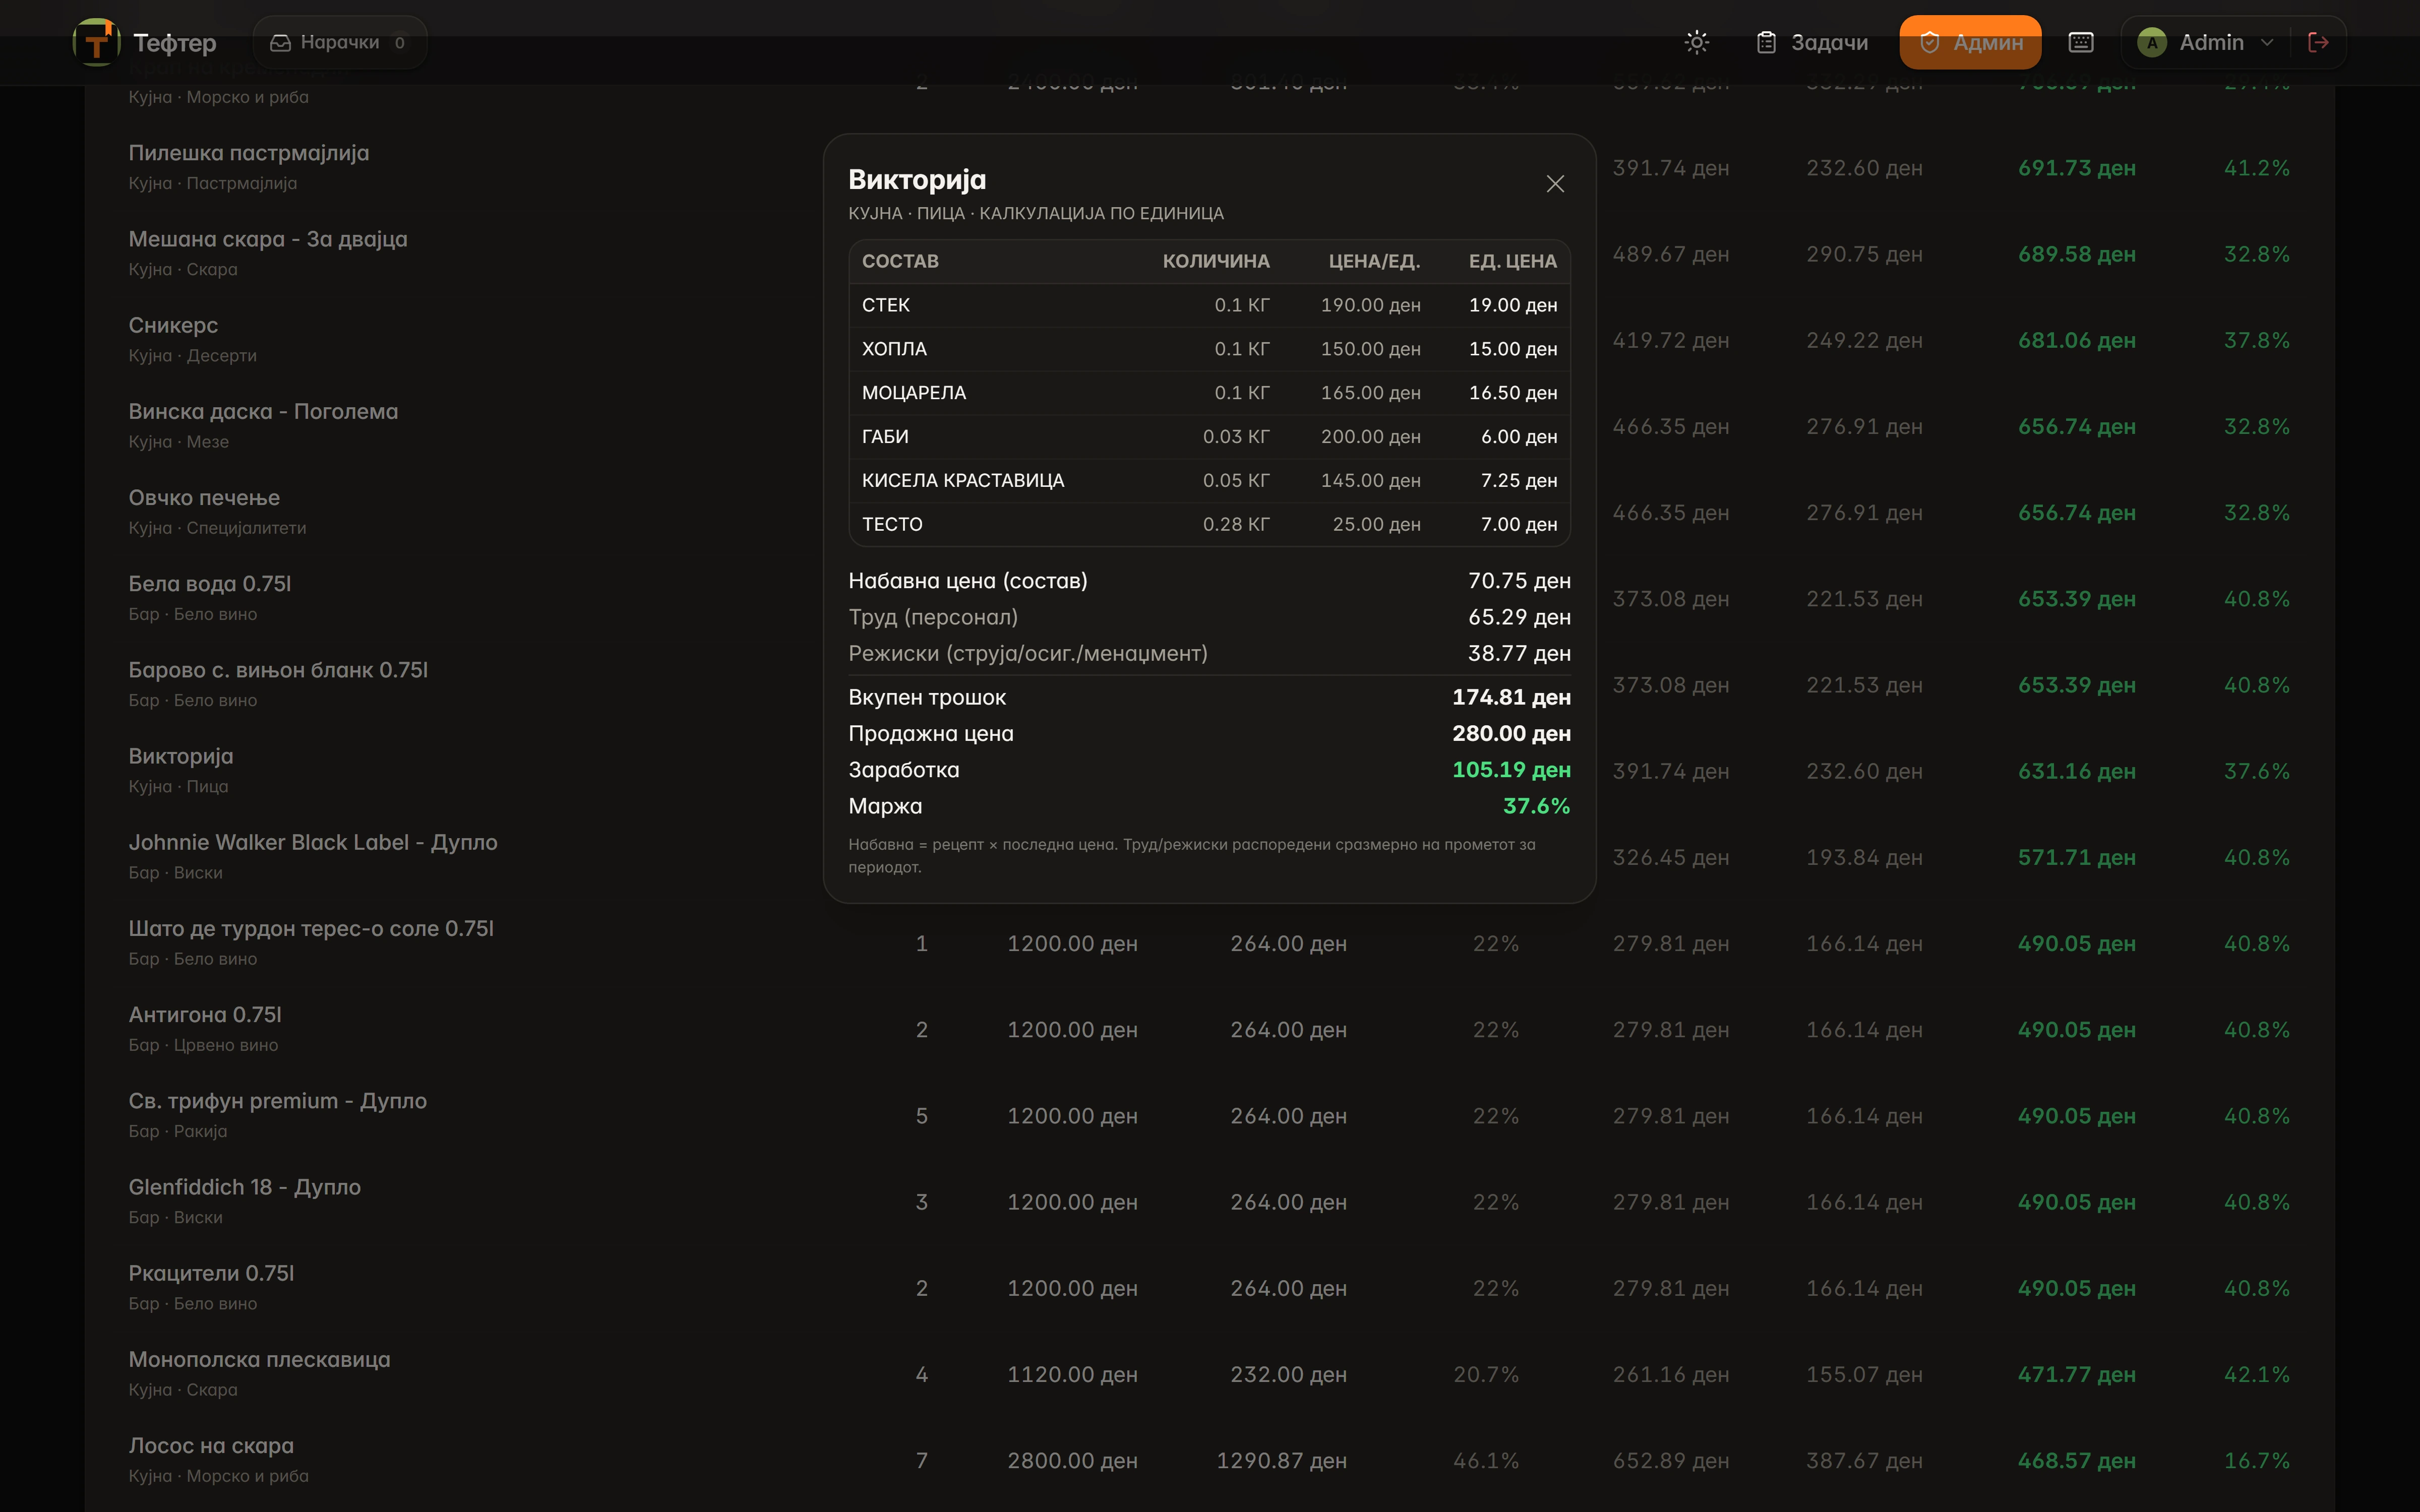
Task: Close the Викторија calculation dialog
Action: [x=1555, y=184]
